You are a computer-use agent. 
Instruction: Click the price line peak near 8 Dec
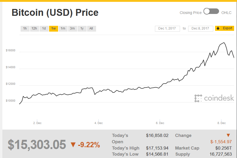[224, 42]
